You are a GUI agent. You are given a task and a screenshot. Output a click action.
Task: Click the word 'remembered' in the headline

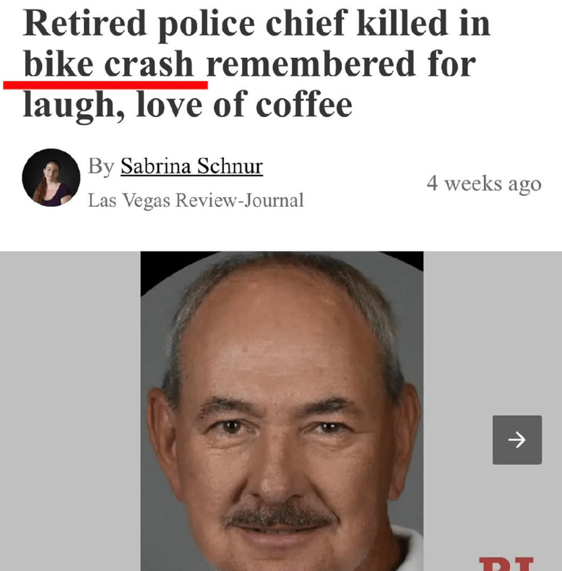coord(311,64)
